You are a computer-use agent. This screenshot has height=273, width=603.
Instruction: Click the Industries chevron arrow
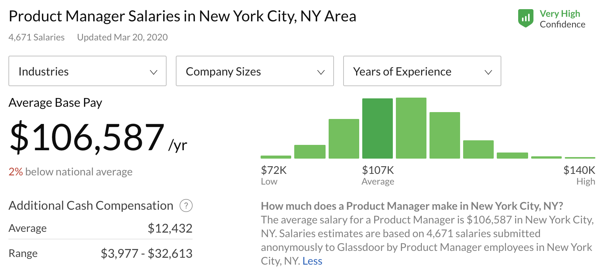coord(154,72)
